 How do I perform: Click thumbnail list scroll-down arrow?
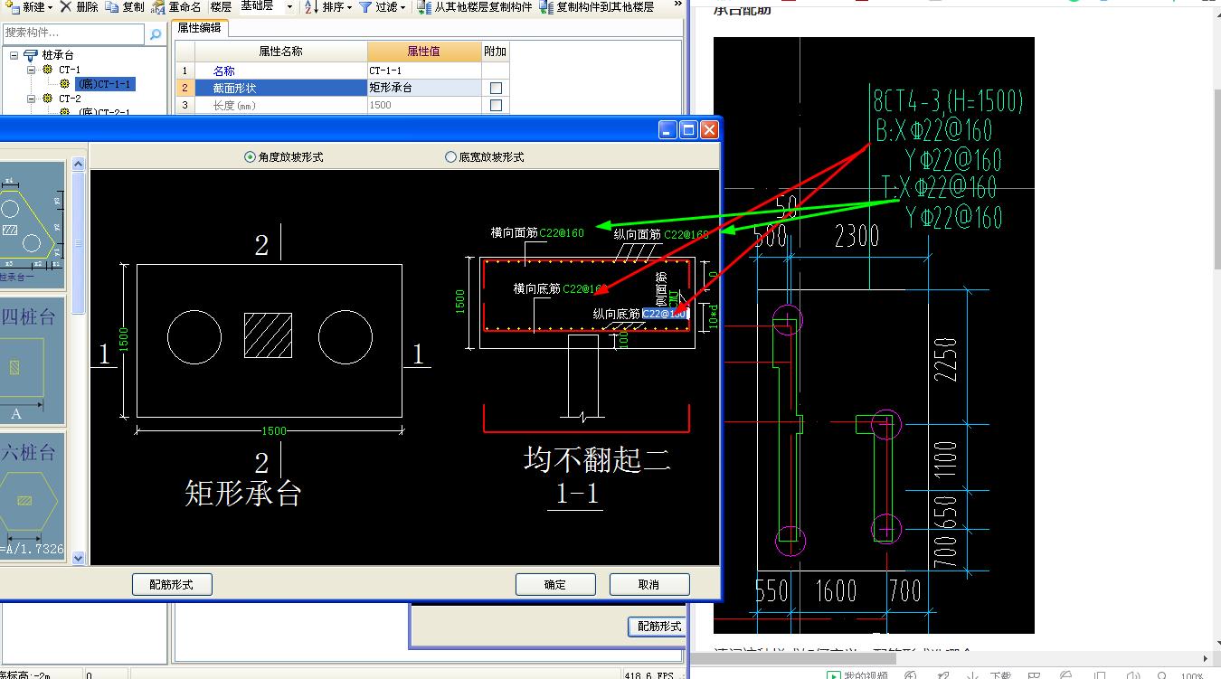tap(78, 558)
